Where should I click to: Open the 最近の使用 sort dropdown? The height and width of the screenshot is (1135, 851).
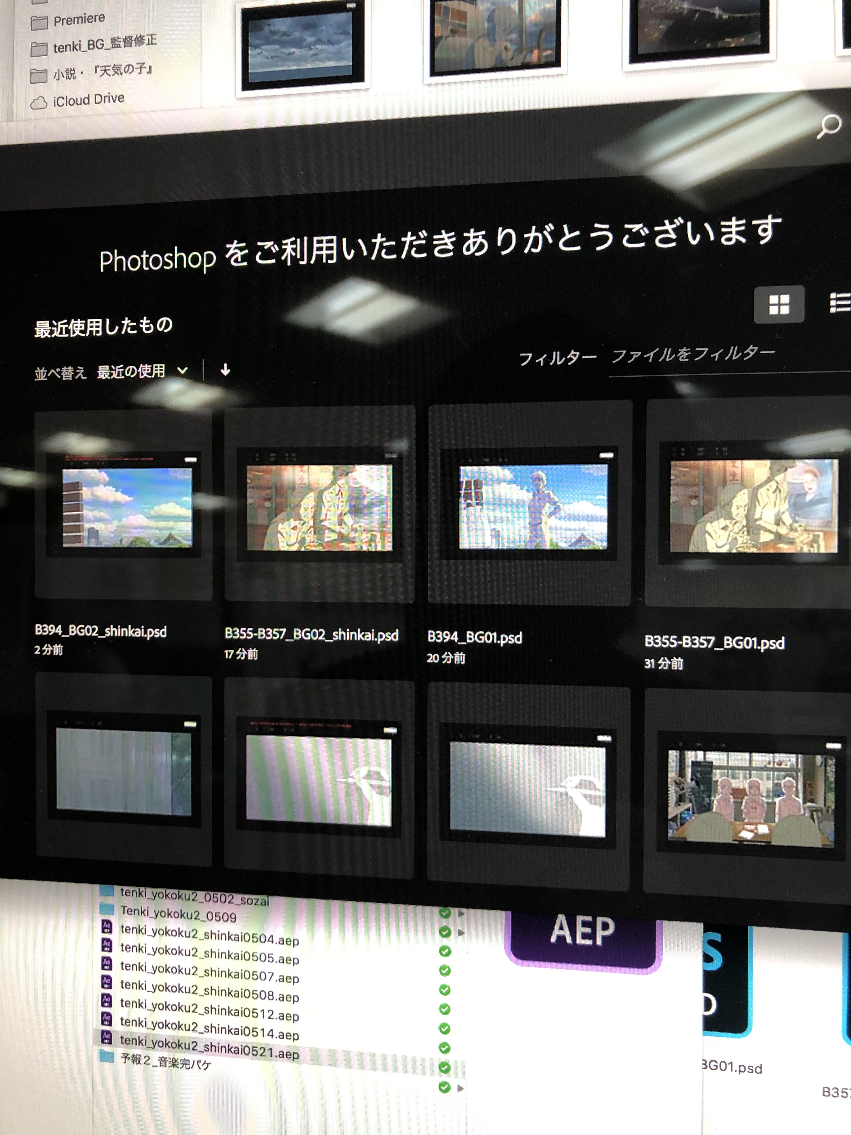coord(143,371)
